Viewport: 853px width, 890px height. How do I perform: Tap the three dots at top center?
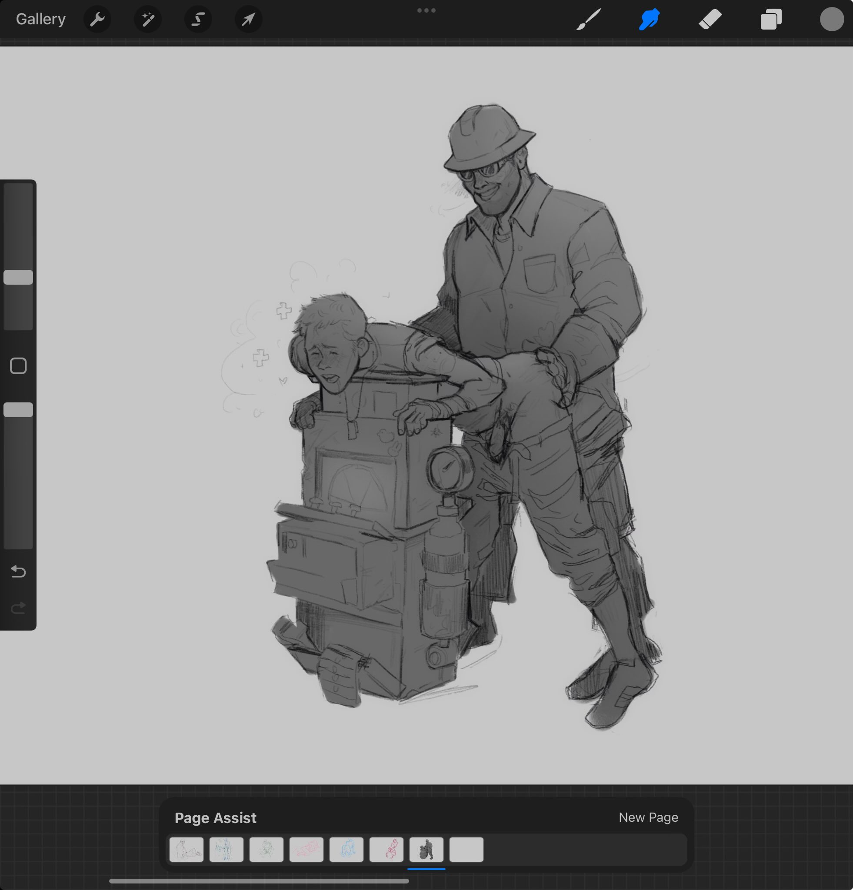point(426,10)
